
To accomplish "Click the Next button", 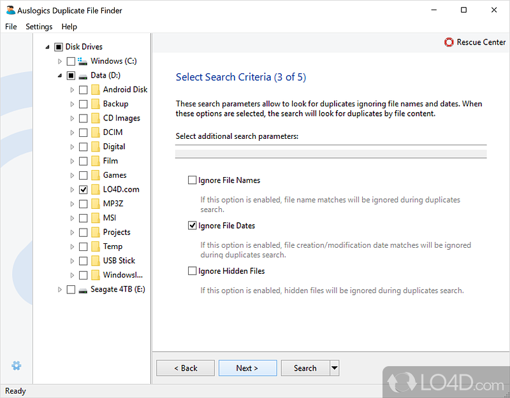I will click(247, 368).
